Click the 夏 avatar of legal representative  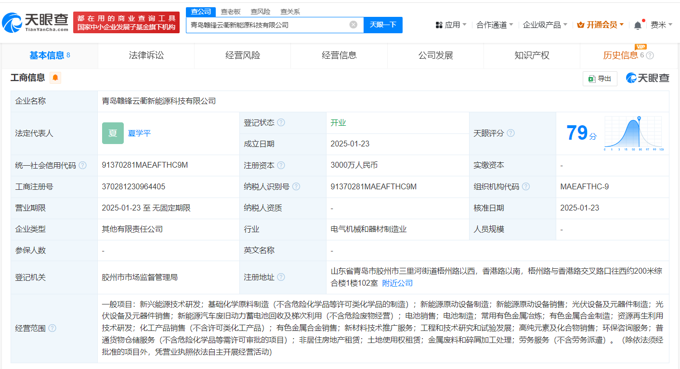coord(113,133)
